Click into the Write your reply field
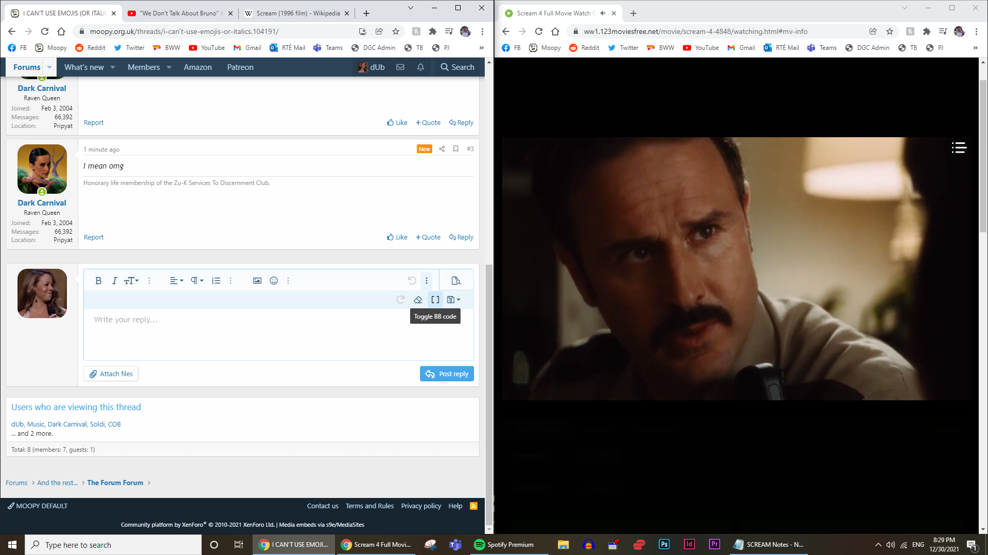This screenshot has height=555, width=988. (278, 334)
